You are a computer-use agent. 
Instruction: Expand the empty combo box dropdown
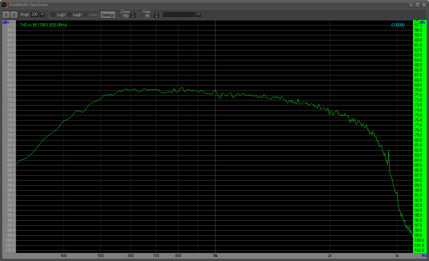(198, 15)
